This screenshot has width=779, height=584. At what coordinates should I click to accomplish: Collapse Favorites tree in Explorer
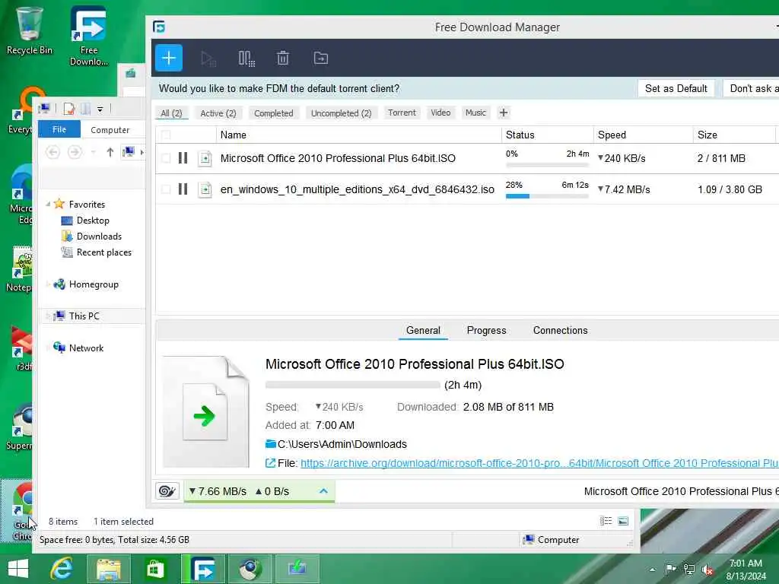point(48,204)
